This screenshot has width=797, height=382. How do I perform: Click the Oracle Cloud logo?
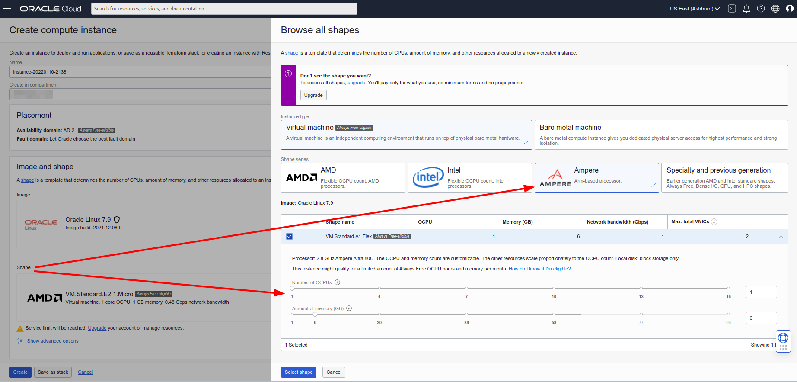click(x=50, y=9)
